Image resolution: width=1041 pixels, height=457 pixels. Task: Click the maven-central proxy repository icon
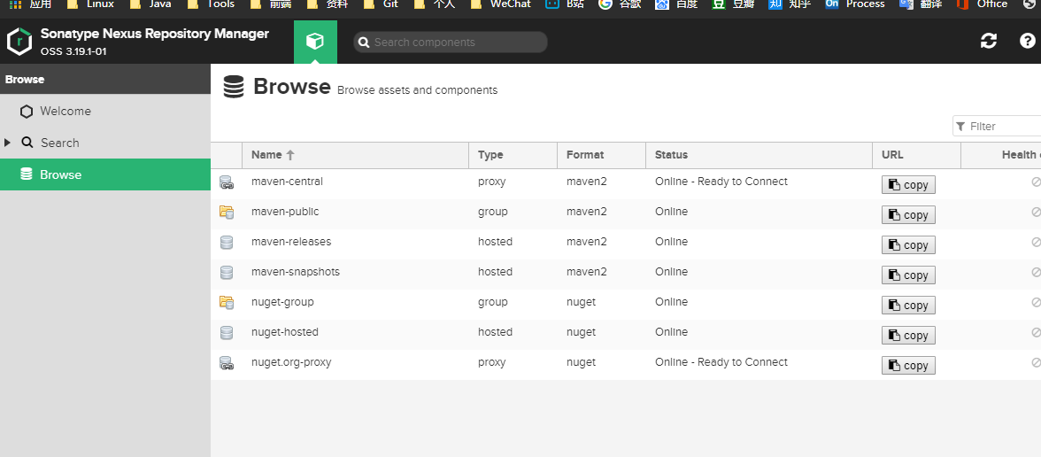click(227, 182)
